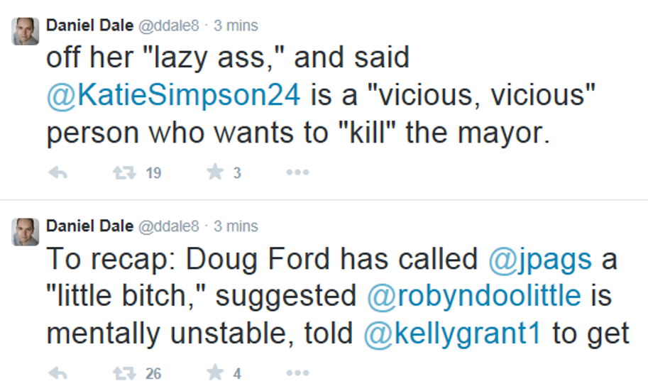
Task: Open the @KatieSimpson24 mention link
Action: click(175, 94)
